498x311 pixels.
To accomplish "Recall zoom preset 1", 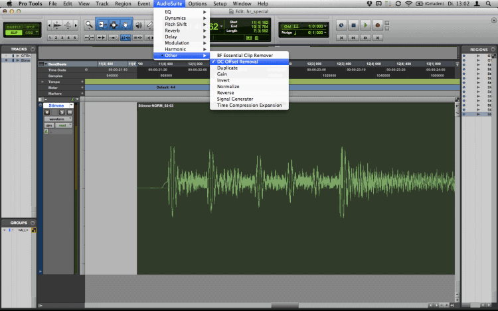I will point(50,38).
